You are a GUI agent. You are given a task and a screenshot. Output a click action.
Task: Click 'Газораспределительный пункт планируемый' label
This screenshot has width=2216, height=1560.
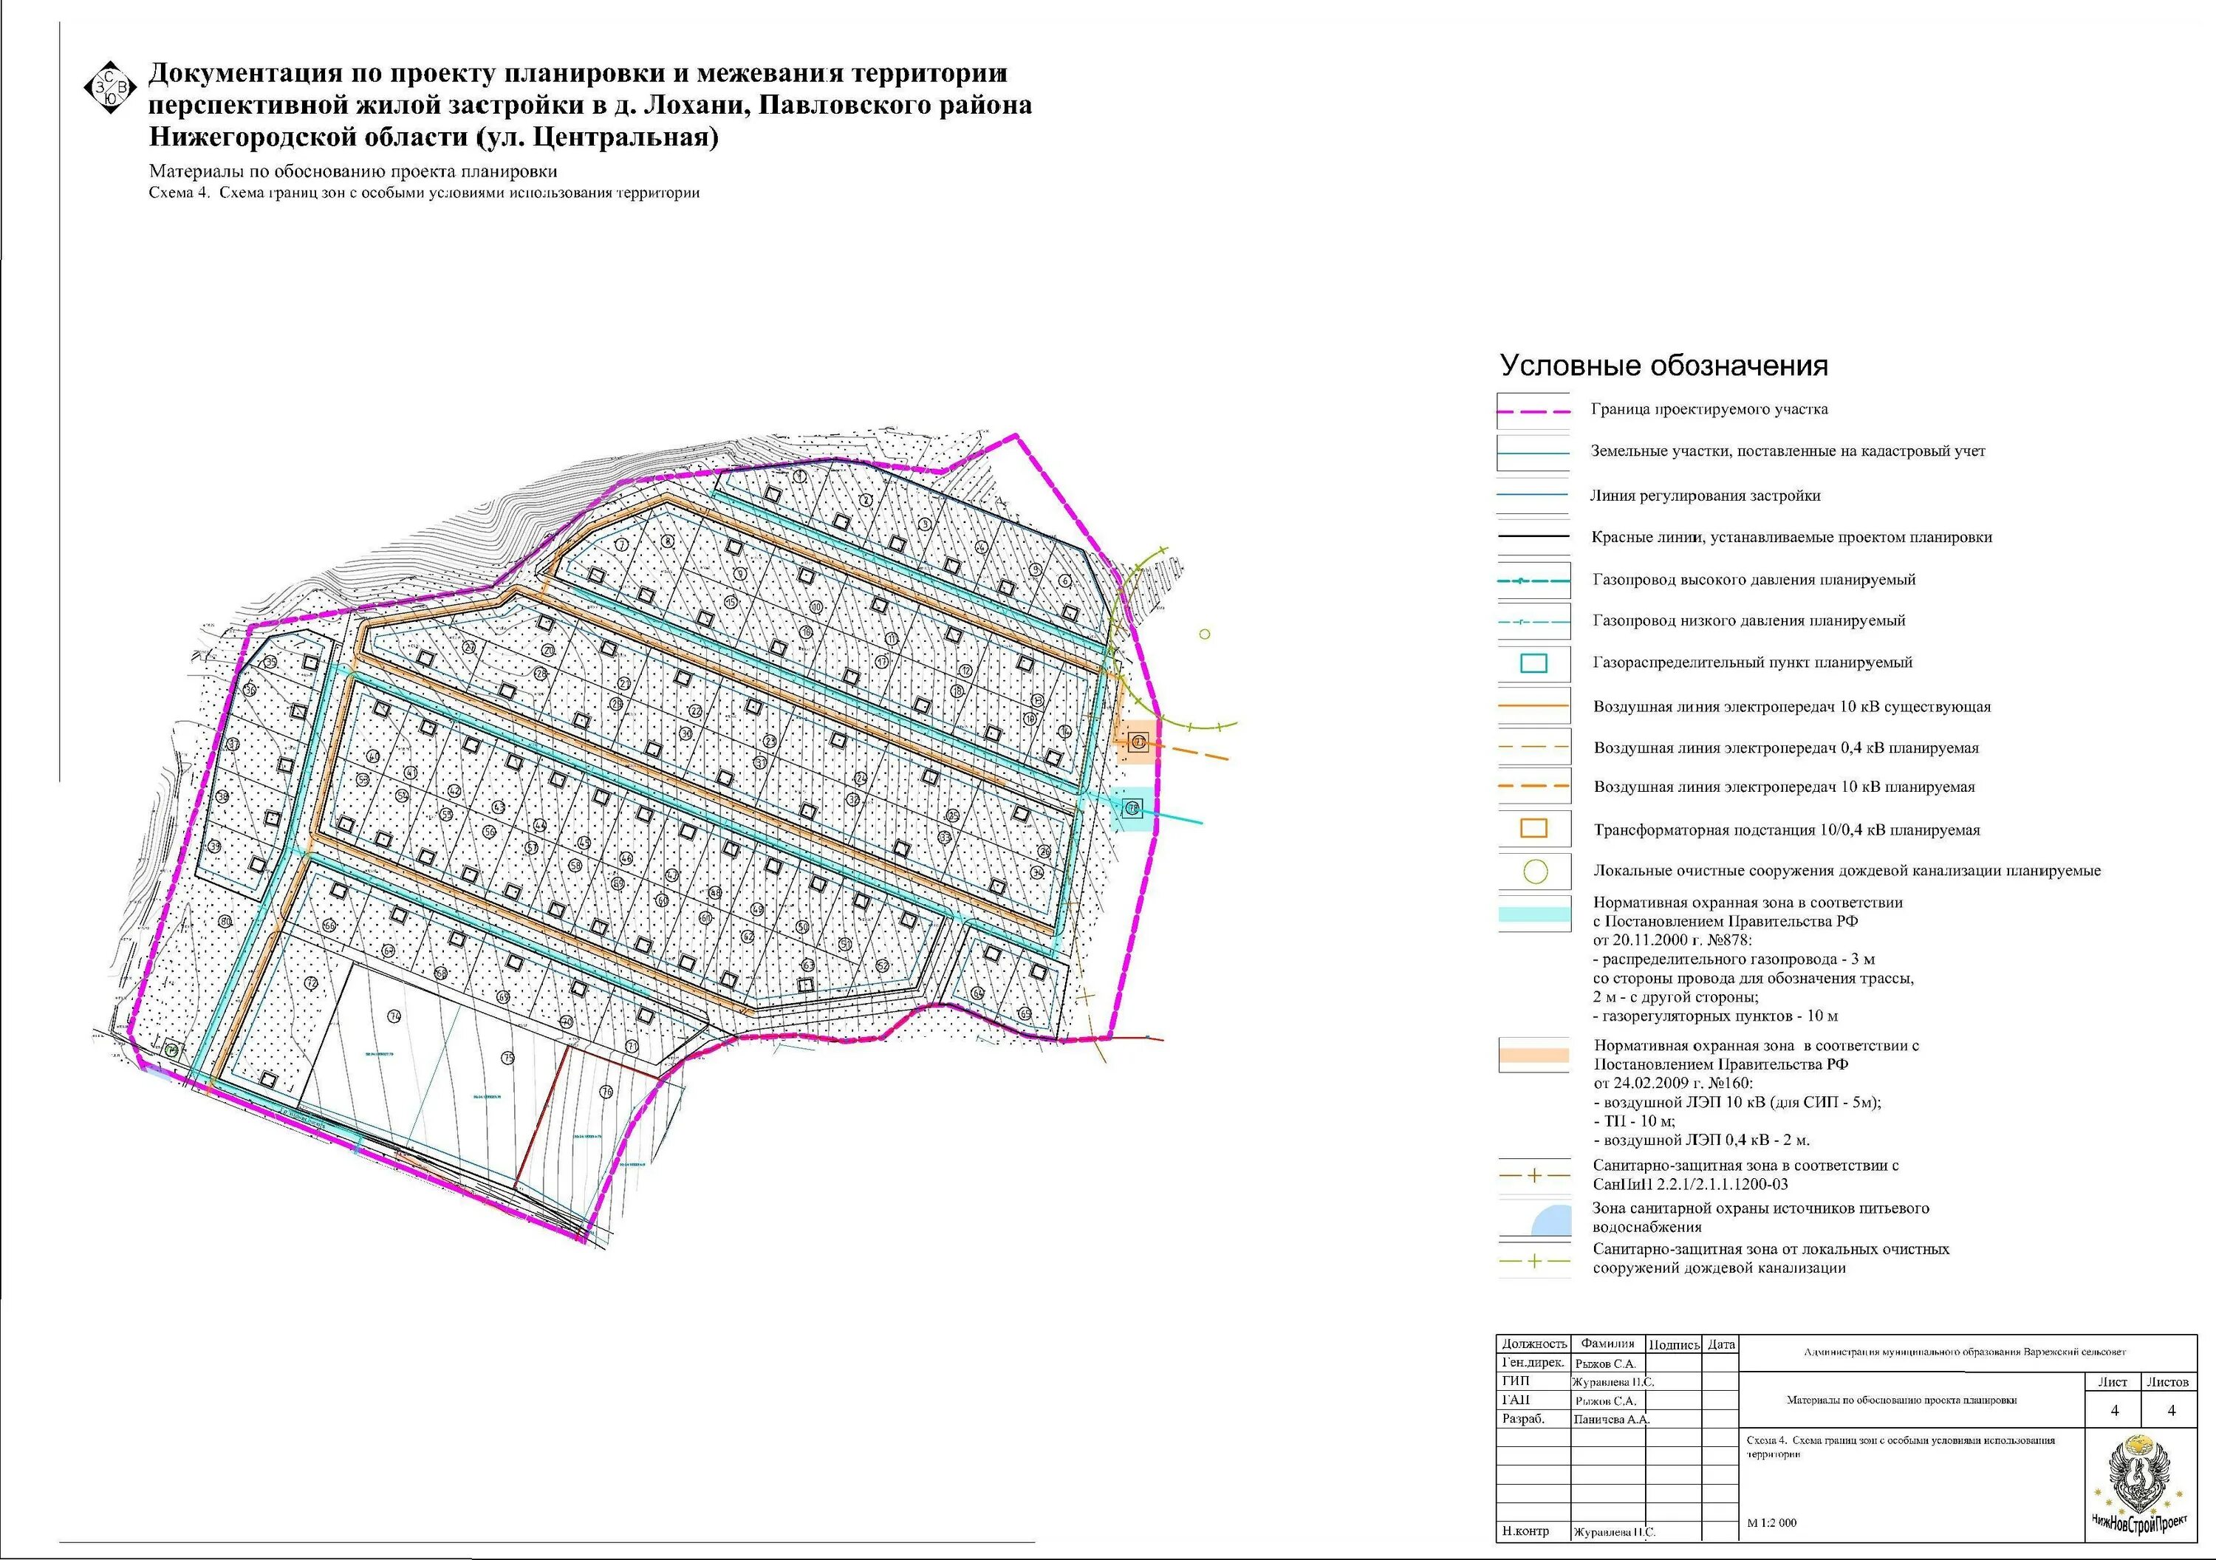1752,663
